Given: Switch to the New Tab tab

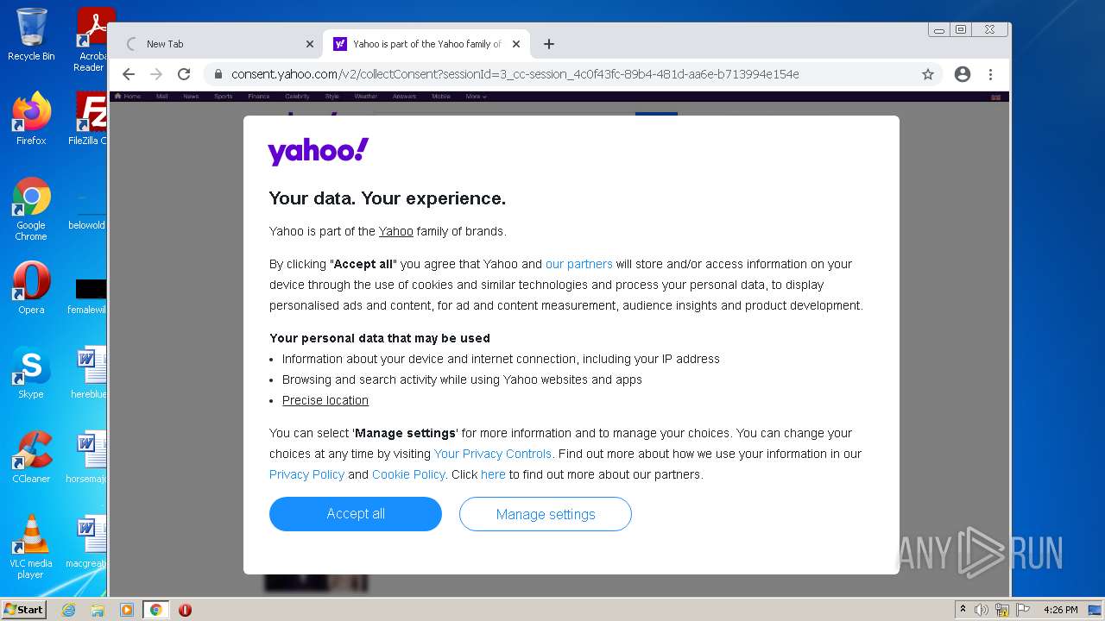Looking at the screenshot, I should point(216,44).
